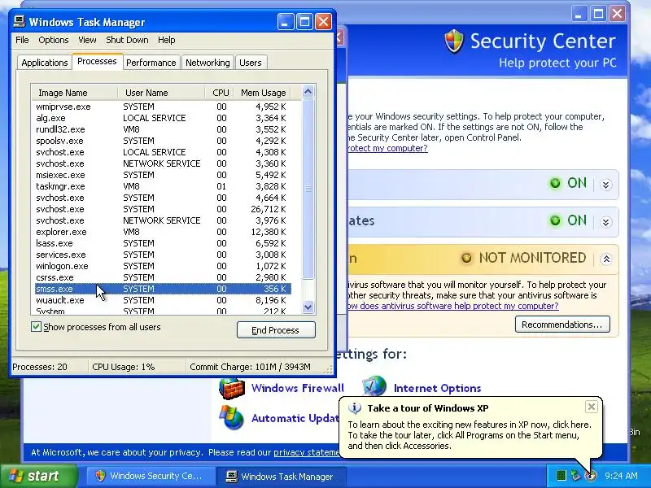This screenshot has height=488, width=651.
Task: Select svchost.exe using 26,712 K memory
Action: pos(163,209)
